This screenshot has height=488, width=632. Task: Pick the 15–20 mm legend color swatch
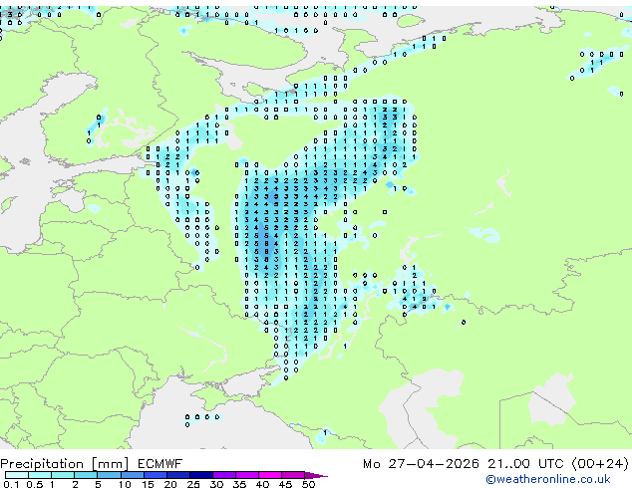tap(156, 475)
